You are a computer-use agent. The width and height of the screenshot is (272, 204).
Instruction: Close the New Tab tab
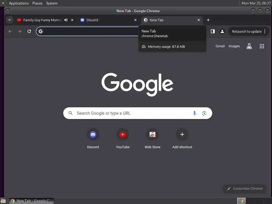[199, 20]
